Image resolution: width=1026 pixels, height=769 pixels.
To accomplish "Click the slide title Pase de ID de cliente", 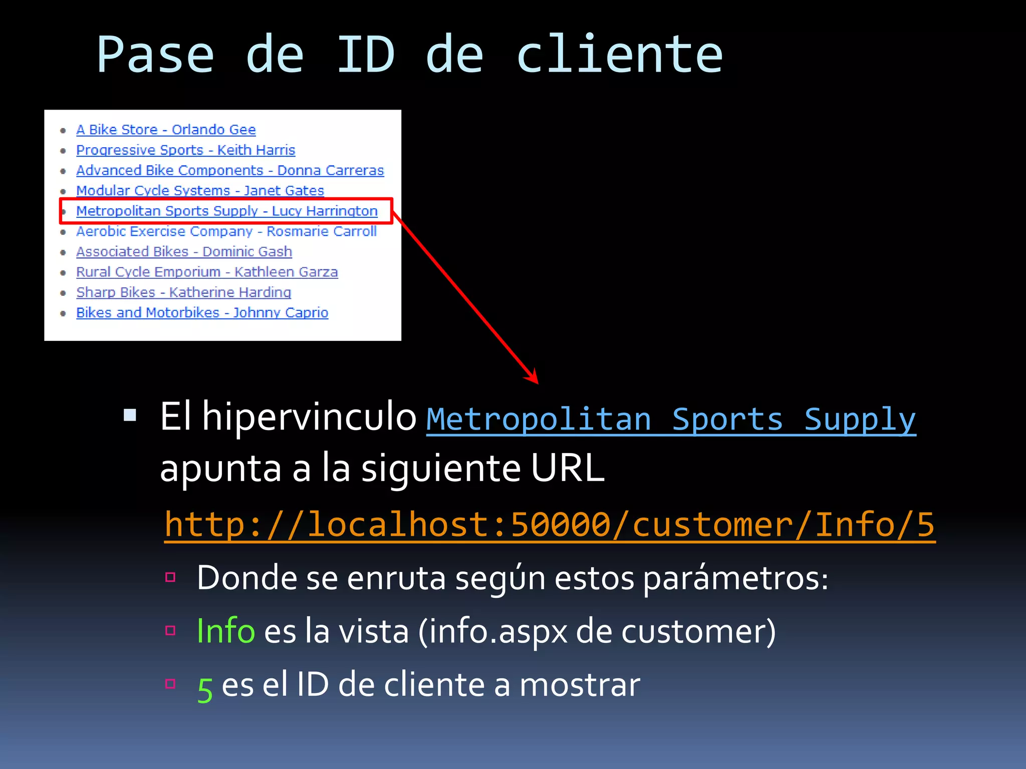I will pos(409,55).
